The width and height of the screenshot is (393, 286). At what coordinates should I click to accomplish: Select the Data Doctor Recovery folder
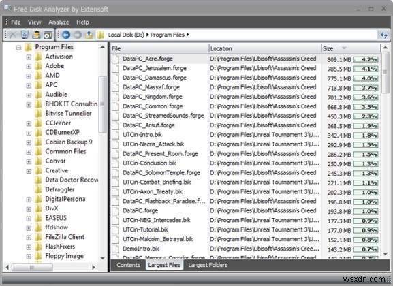(72, 180)
